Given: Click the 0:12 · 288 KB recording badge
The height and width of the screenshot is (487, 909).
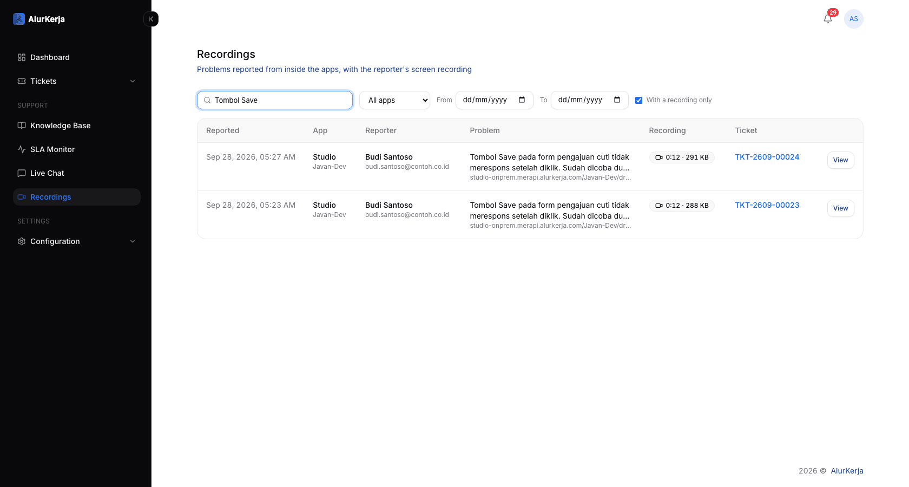Looking at the screenshot, I should pos(682,206).
